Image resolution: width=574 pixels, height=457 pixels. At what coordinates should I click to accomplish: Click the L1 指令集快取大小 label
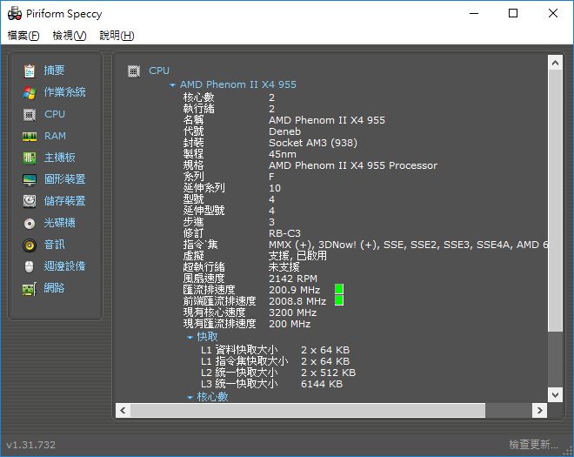244,362
